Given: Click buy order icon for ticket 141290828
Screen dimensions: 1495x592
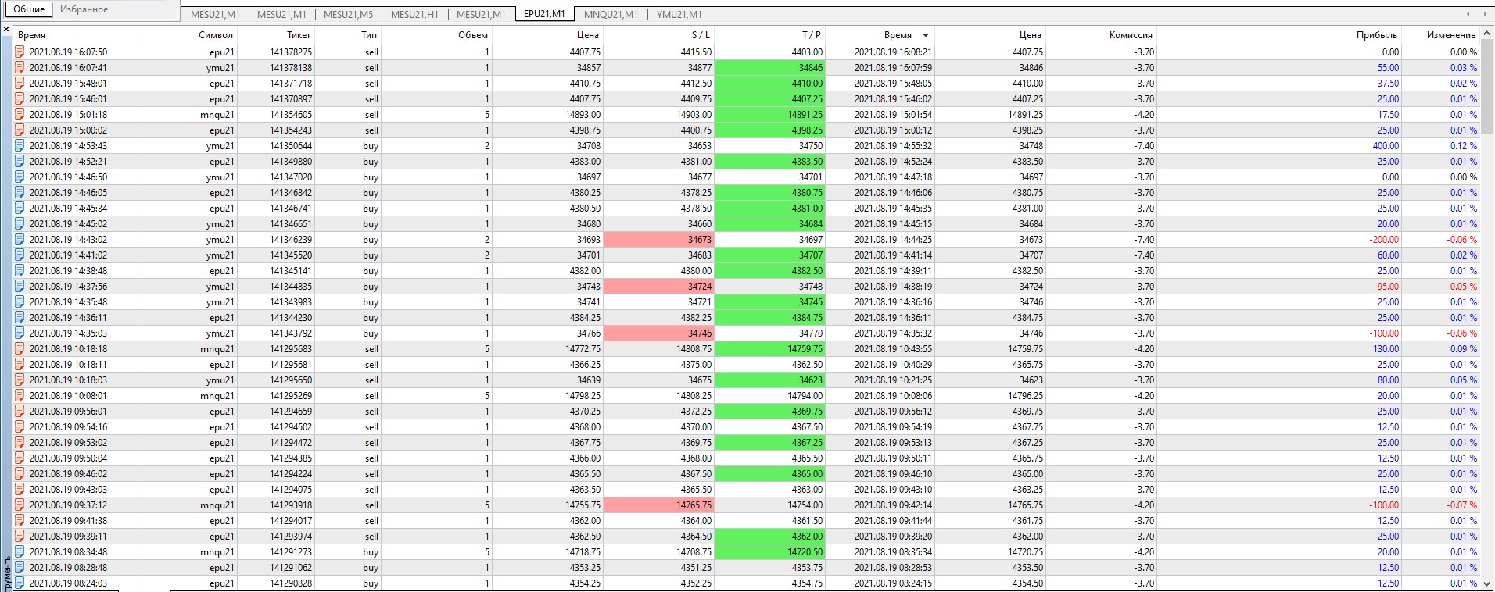Looking at the screenshot, I should point(20,583).
